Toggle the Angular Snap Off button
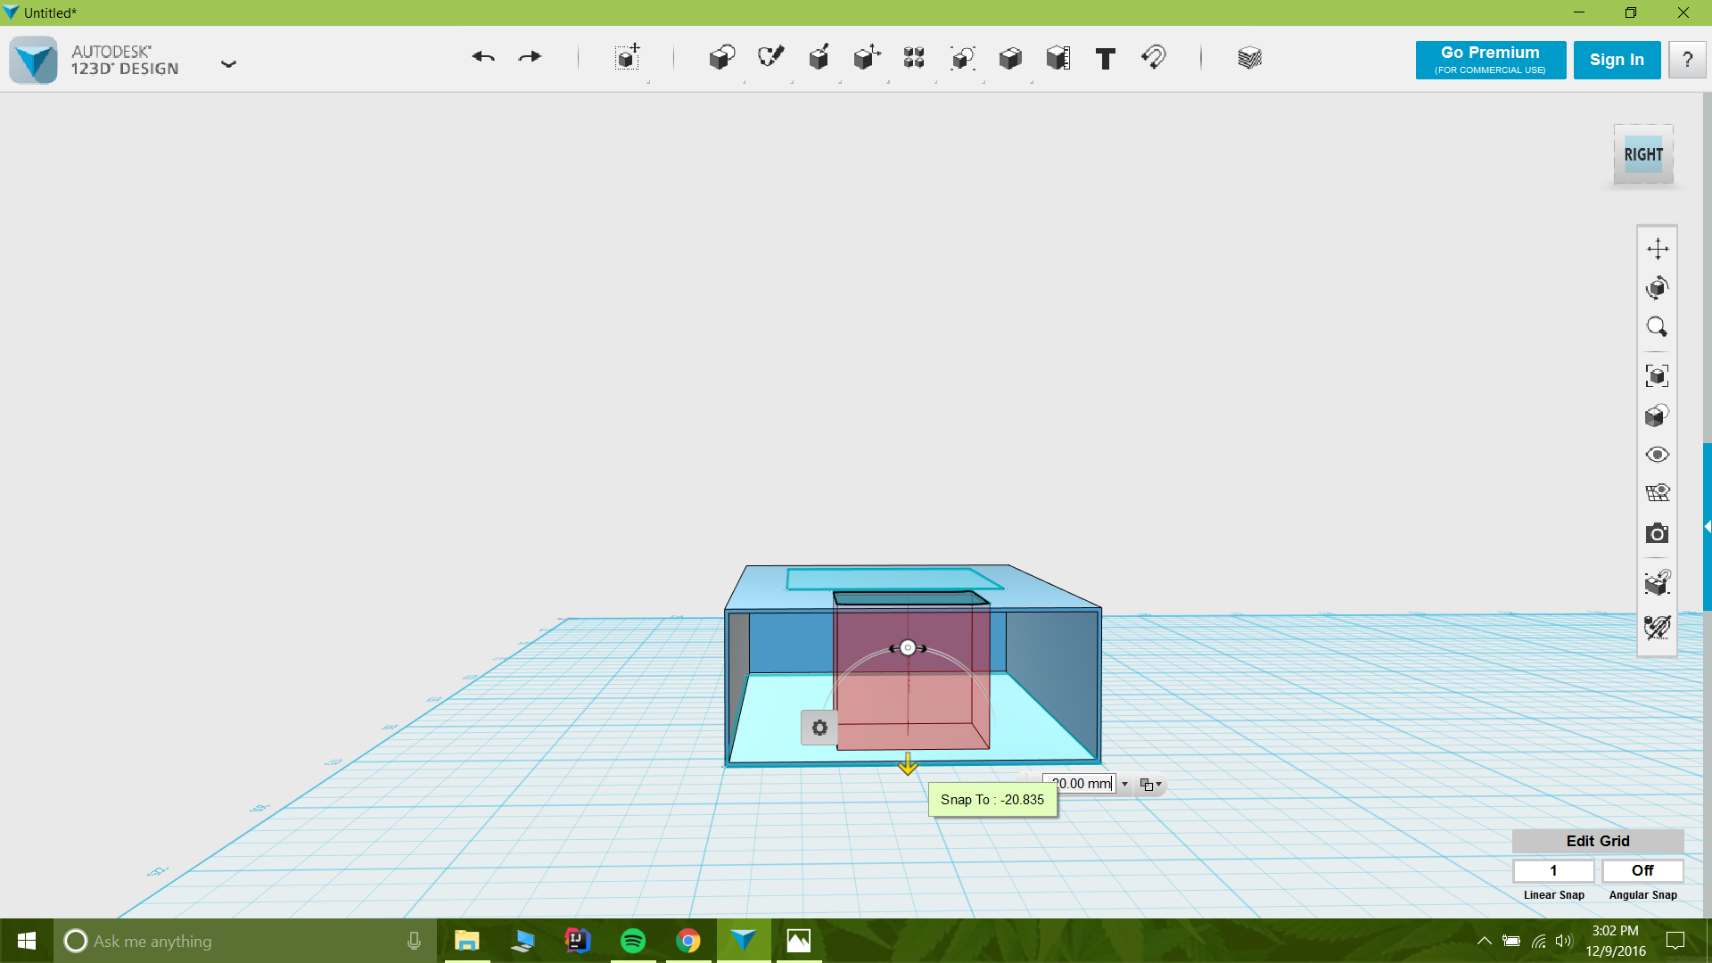 coord(1642,870)
